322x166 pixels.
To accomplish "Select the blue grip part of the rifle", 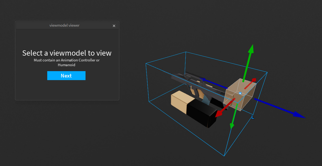I will (x=206, y=101).
